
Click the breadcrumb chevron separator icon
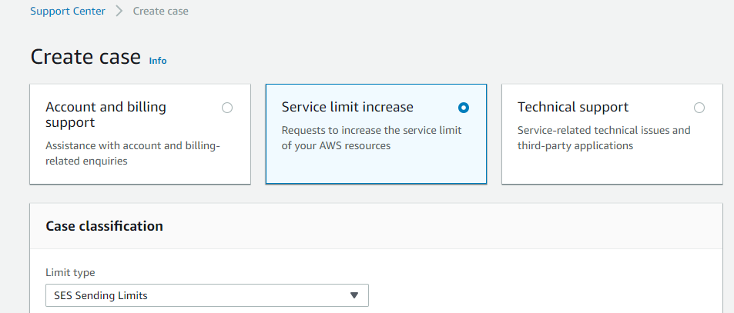click(119, 11)
